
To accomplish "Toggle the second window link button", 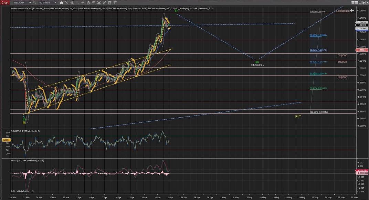I will tap(357, 3).
